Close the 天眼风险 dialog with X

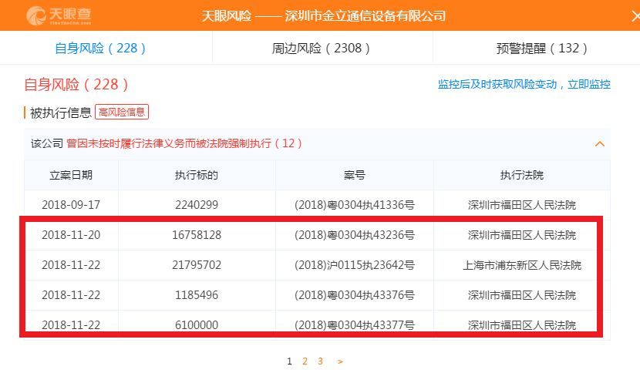click(x=635, y=16)
